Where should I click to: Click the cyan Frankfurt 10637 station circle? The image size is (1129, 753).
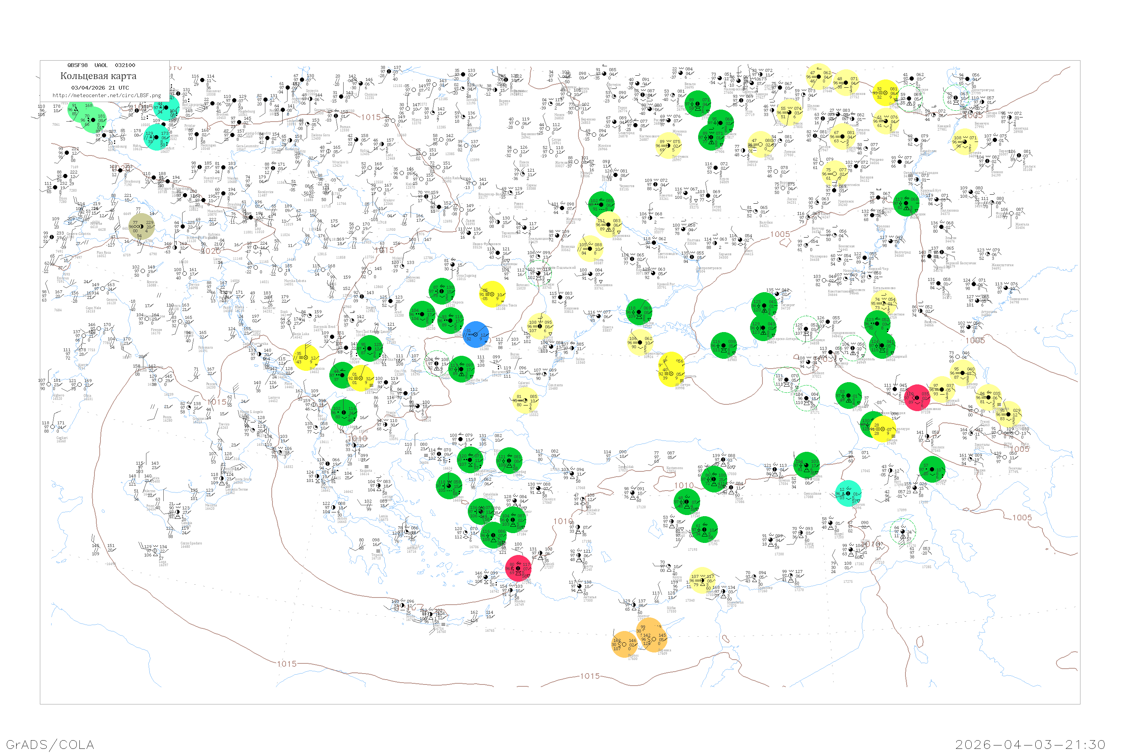tap(157, 137)
